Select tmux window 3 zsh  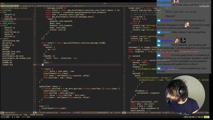[x=26, y=117]
